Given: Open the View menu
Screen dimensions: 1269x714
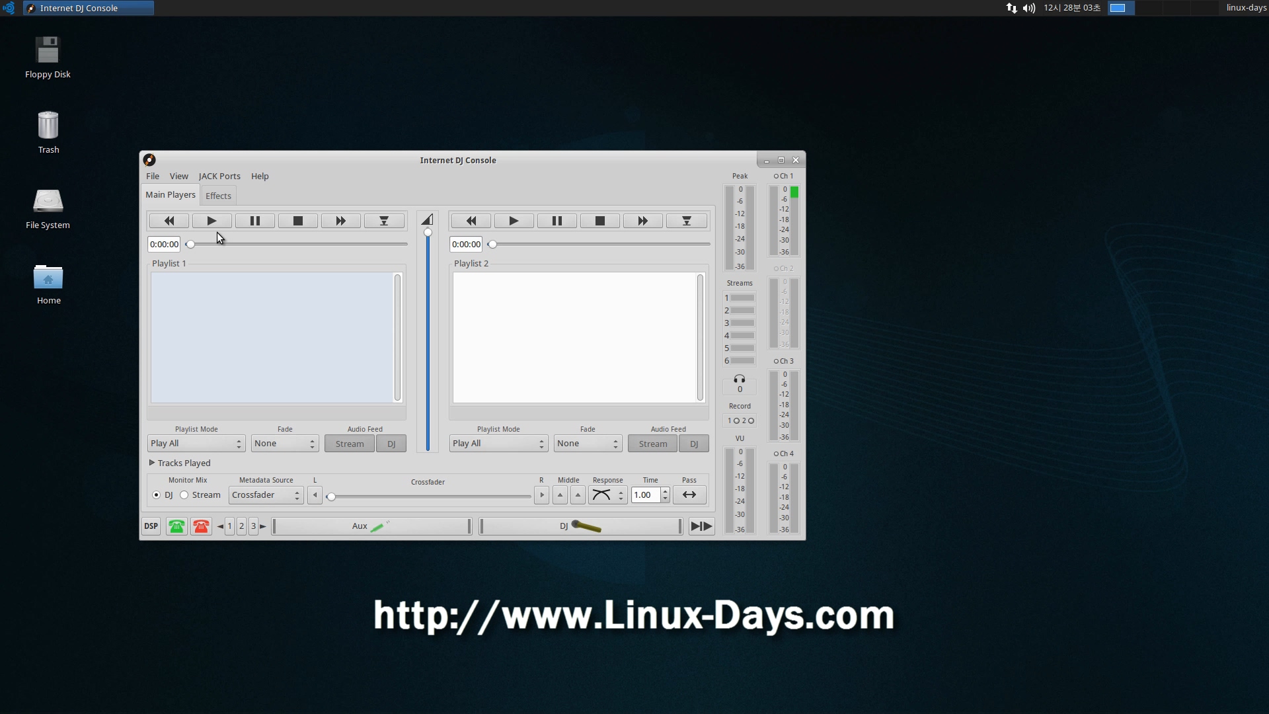Looking at the screenshot, I should 178,177.
